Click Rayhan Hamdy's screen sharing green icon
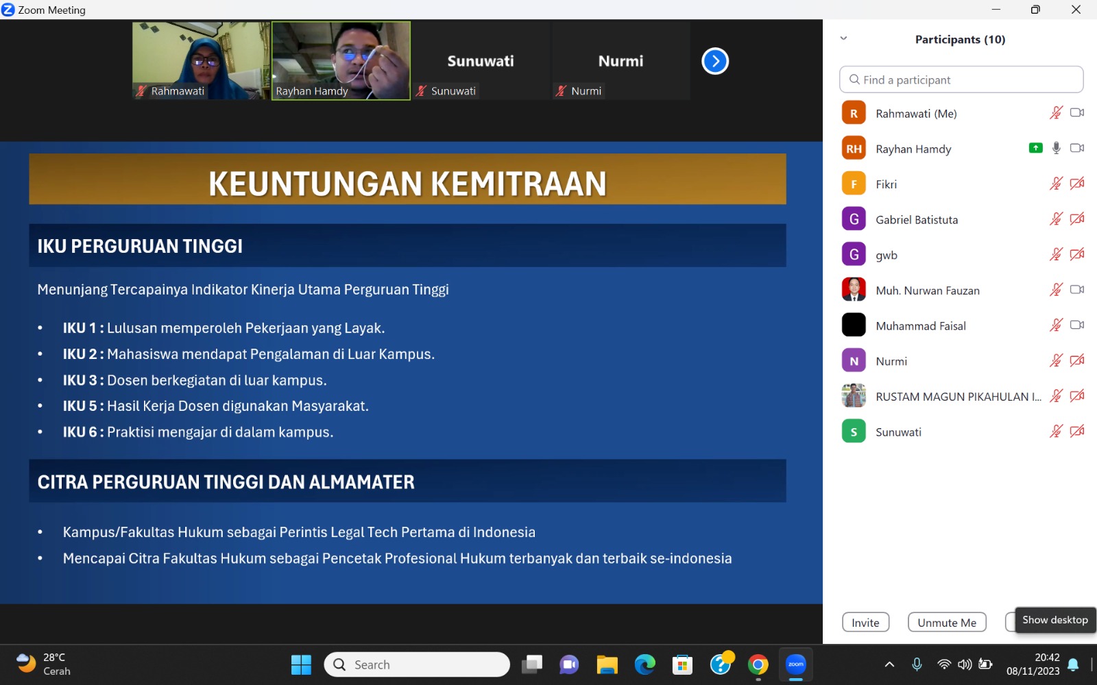Image resolution: width=1097 pixels, height=685 pixels. coord(1035,148)
